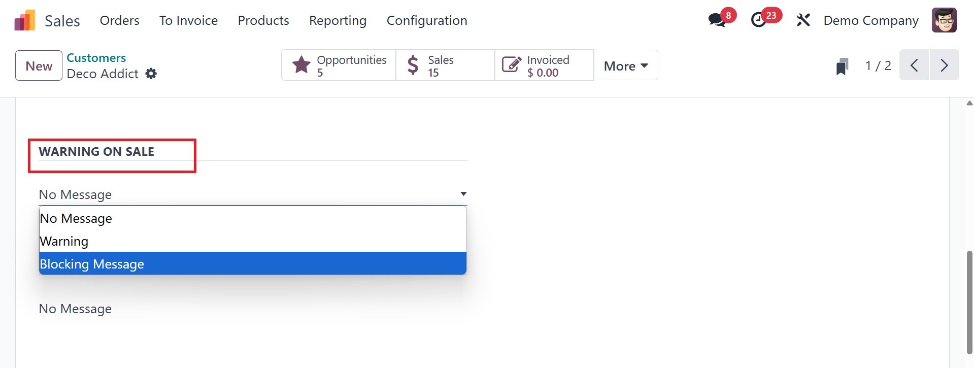Go to the next record arrow
Image resolution: width=974 pixels, height=368 pixels.
click(x=944, y=65)
